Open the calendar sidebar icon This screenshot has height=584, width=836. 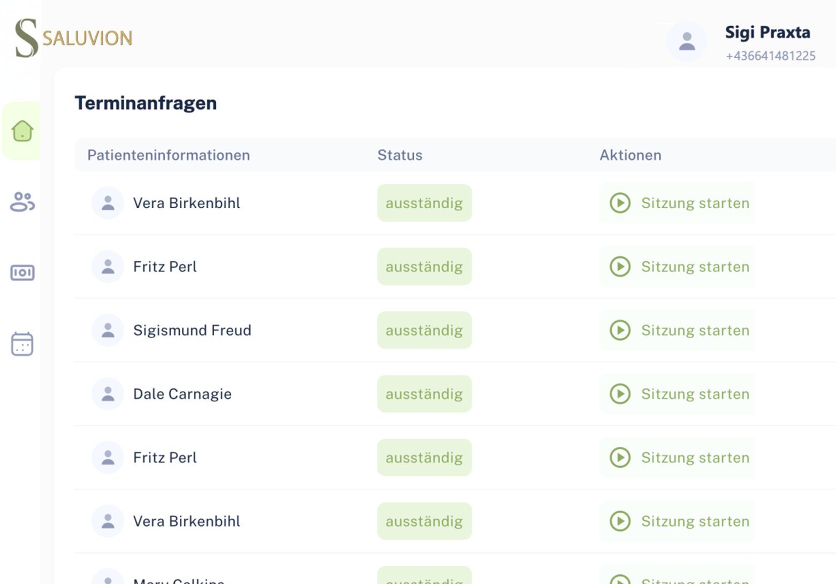click(22, 344)
